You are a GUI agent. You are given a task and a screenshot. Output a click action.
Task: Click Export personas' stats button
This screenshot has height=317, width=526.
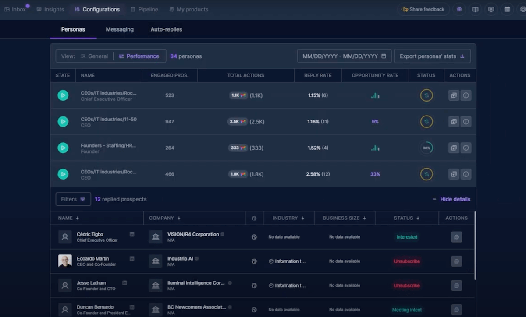432,56
